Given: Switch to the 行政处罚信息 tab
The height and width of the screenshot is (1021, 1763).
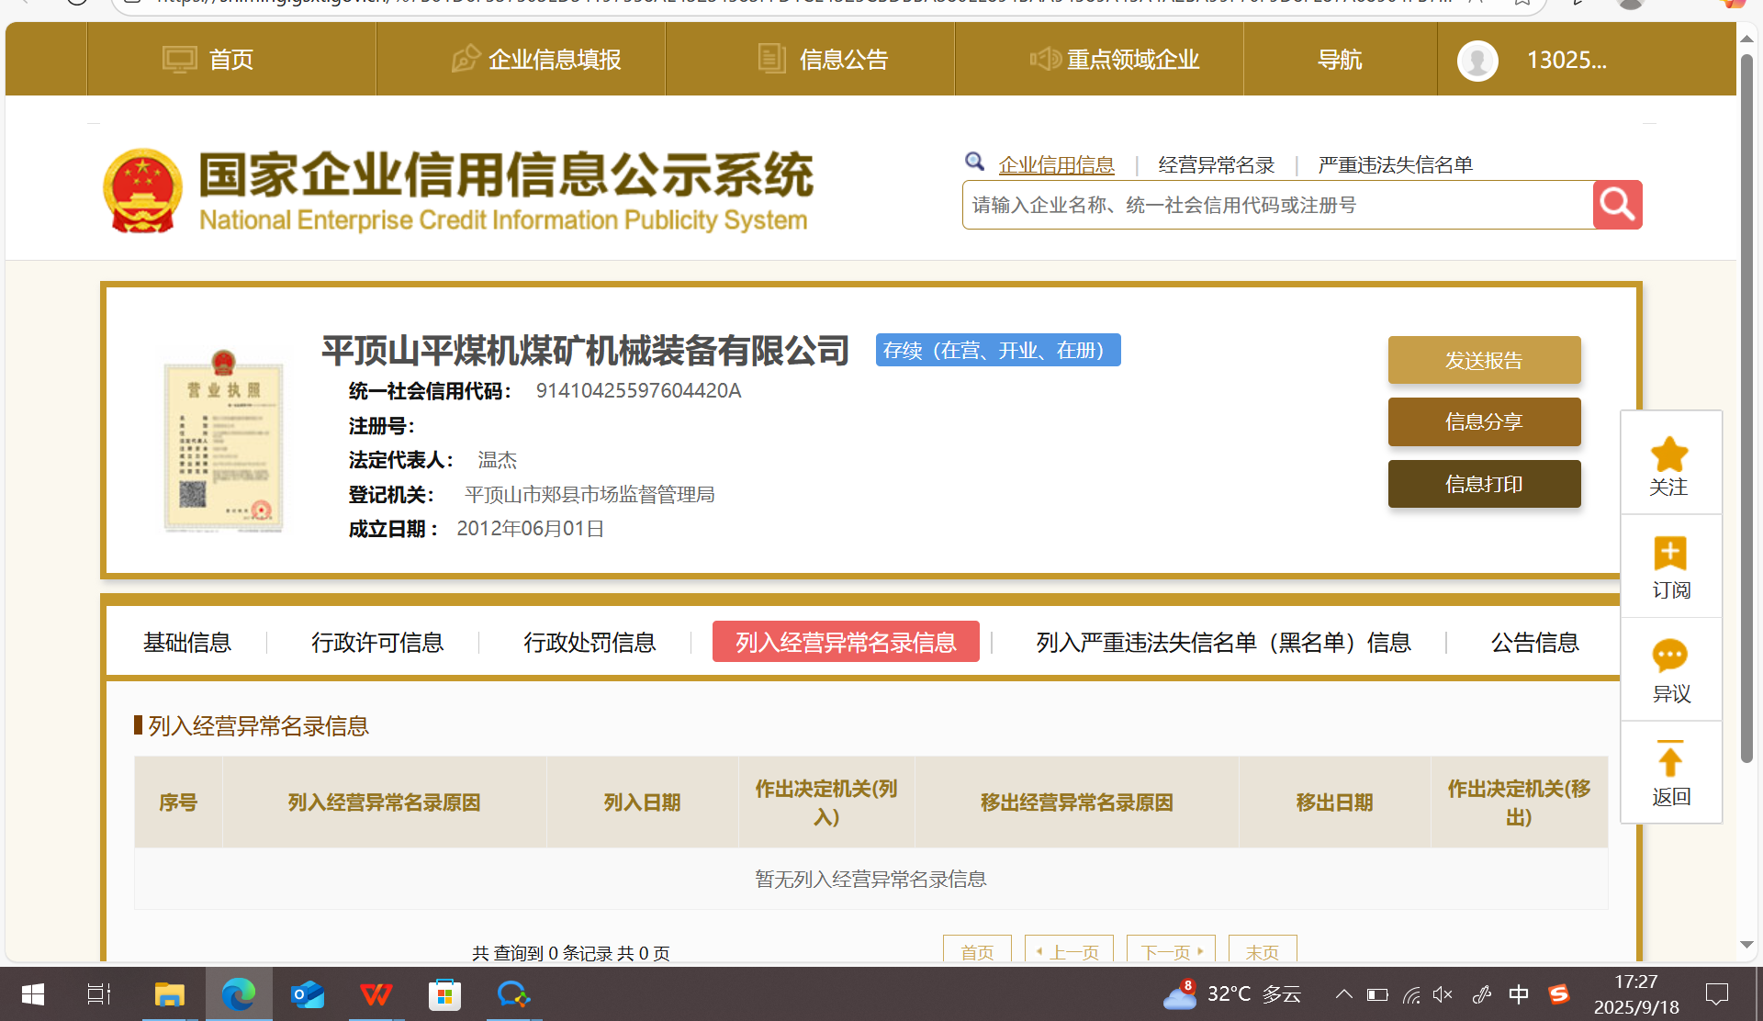Looking at the screenshot, I should [590, 642].
